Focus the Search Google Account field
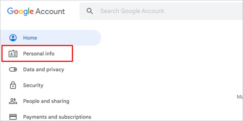The image size is (243, 121). 161,11
